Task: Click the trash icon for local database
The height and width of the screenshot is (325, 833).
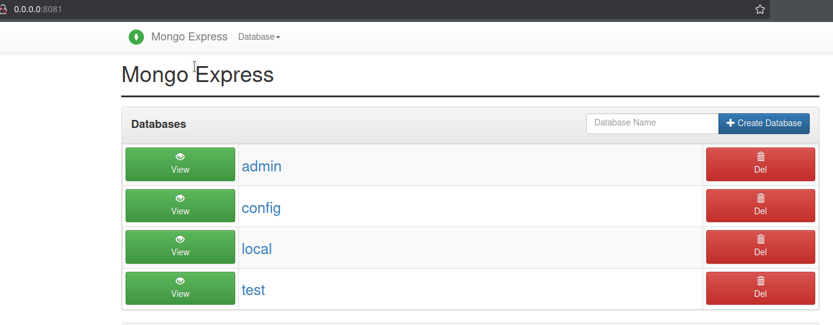Action: pos(761,239)
